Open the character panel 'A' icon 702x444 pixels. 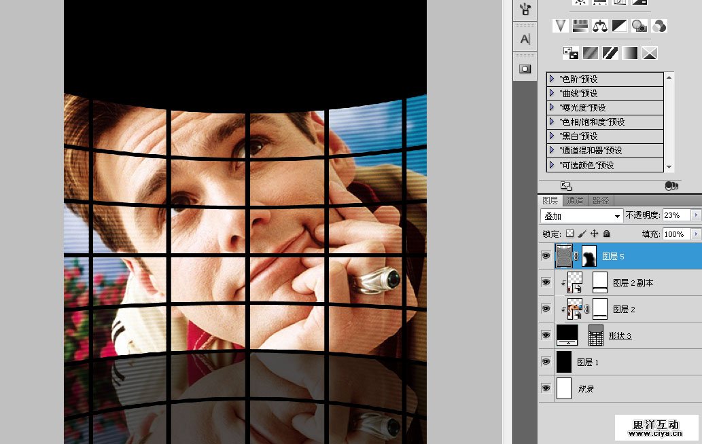point(525,39)
